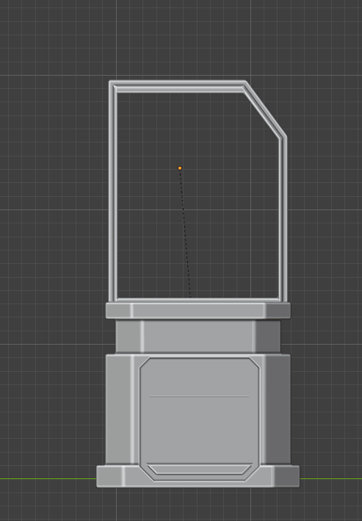
Task: Click the top slab under the frame
Action: 198,310
